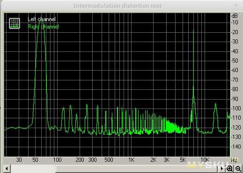Toggle the Left channel legend entry
The image size is (243, 173).
pos(42,19)
